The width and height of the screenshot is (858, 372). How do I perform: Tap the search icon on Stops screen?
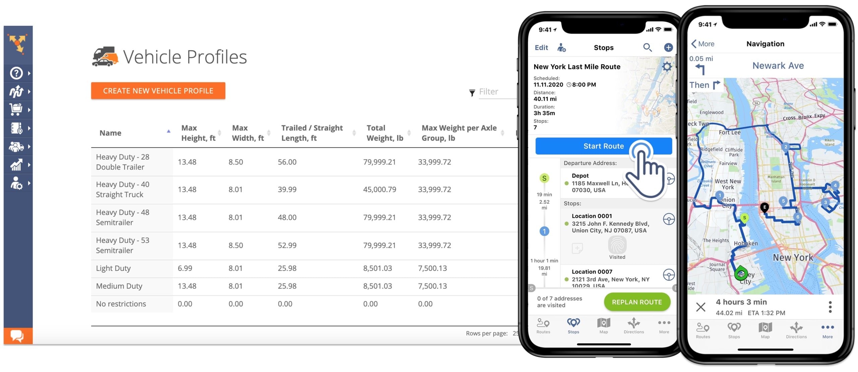[648, 47]
